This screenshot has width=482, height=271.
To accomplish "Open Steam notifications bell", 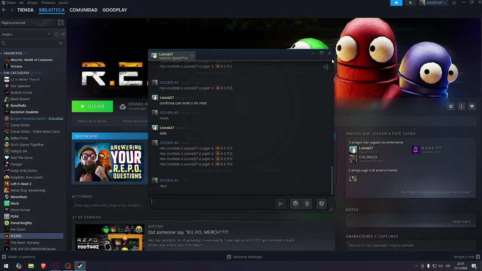I will pos(410,3).
